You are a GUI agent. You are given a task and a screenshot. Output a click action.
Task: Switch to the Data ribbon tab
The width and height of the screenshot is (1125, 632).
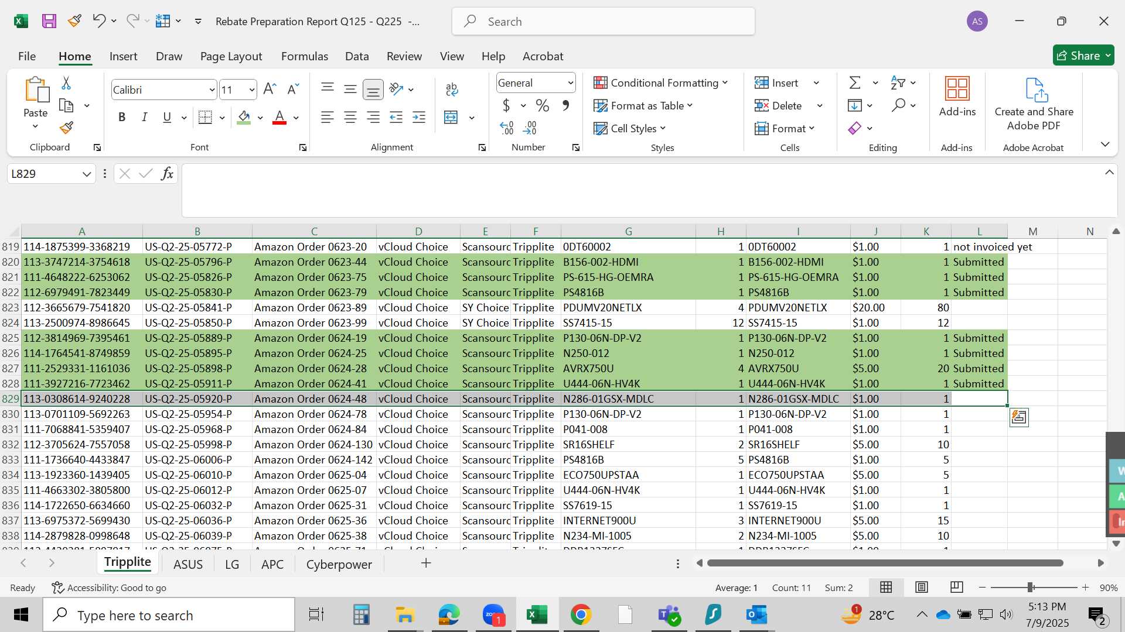(357, 56)
